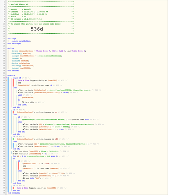169x196 pixels.
Task: Click 'enable parallelism;' setting
Action: click(x=22, y=42)
